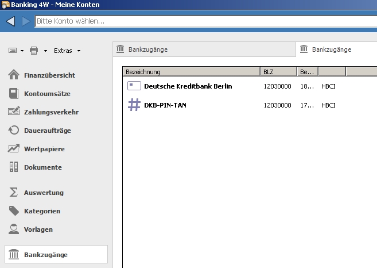Image resolution: width=377 pixels, height=268 pixels.
Task: Click the Finanzübersicht house icon
Action: [x=14, y=74]
